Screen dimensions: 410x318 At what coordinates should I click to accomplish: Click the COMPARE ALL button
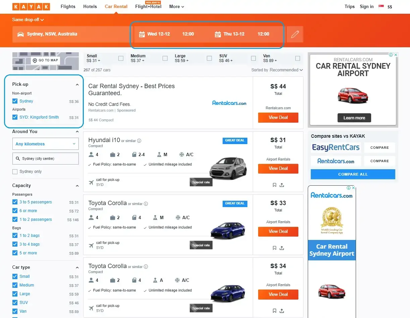click(353, 174)
